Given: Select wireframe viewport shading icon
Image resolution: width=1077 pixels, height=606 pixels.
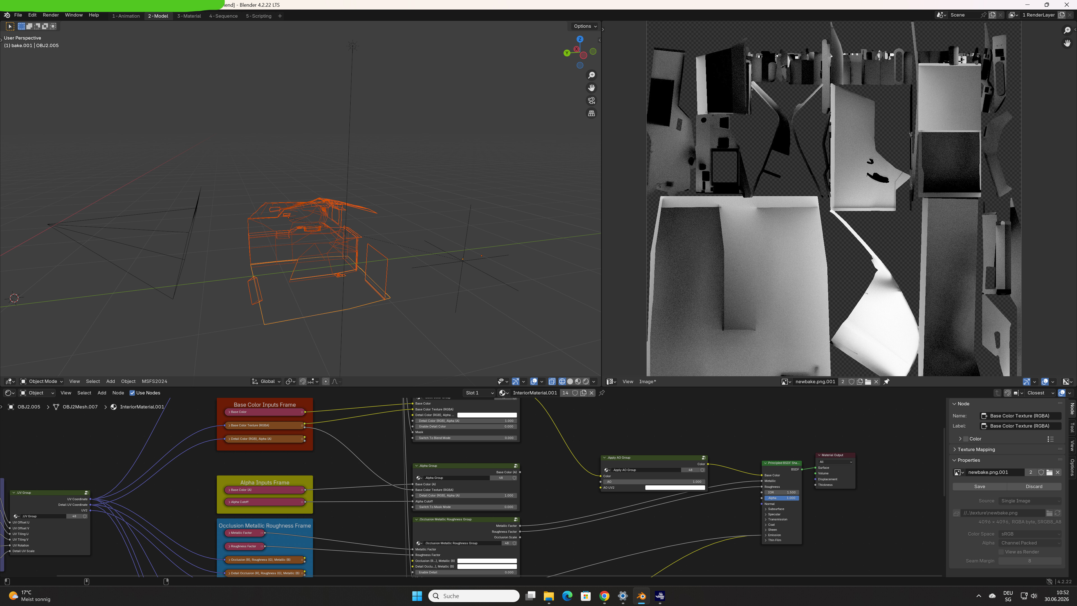Looking at the screenshot, I should click(x=562, y=382).
